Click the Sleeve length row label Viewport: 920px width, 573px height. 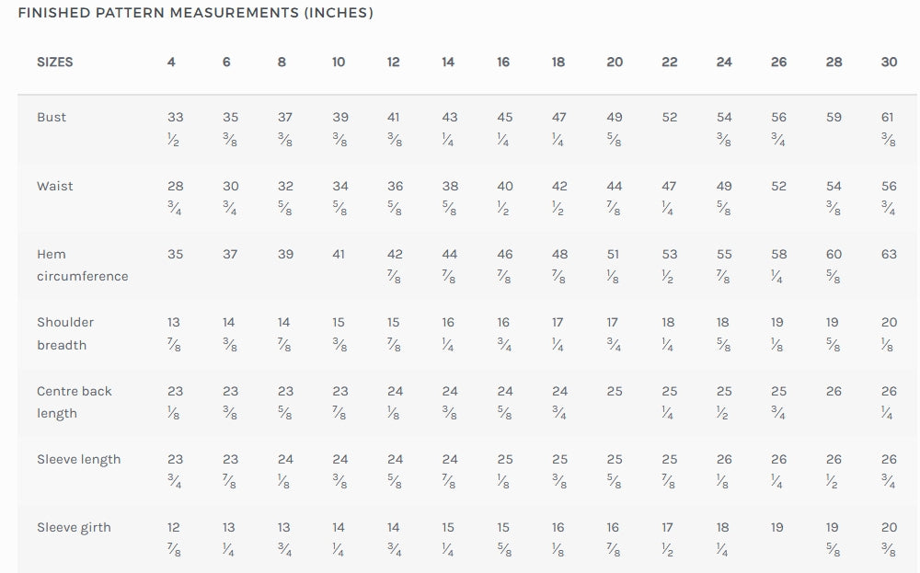pos(78,459)
